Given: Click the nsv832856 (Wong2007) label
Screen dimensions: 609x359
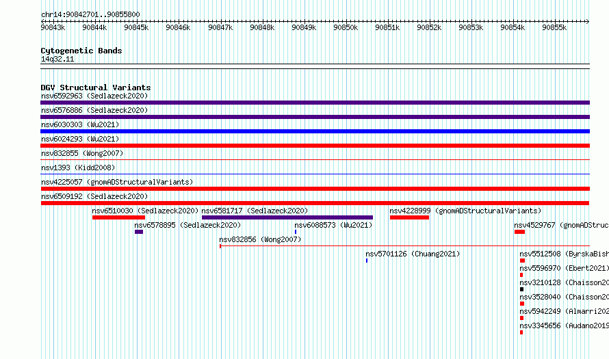Looking at the screenshot, I should pos(260,239).
